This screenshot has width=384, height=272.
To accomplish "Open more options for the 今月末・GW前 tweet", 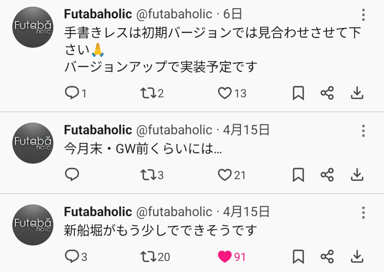I will pos(363,131).
